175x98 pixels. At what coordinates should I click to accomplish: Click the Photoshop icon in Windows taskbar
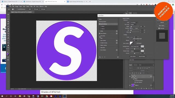(x=65, y=96)
